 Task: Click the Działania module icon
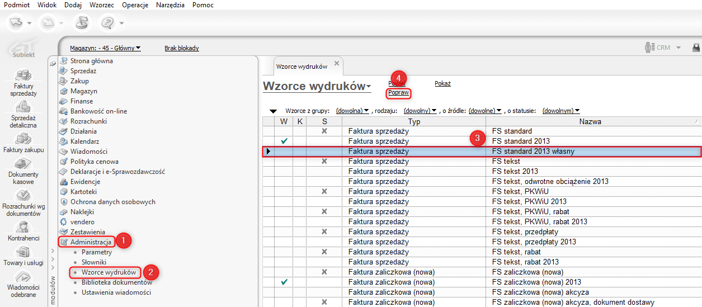click(64, 131)
